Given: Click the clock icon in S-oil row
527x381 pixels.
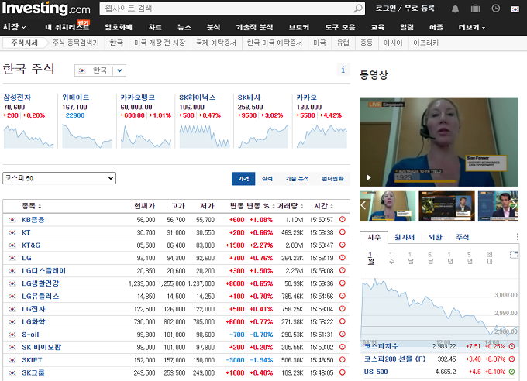Looking at the screenshot, I should coord(343,335).
